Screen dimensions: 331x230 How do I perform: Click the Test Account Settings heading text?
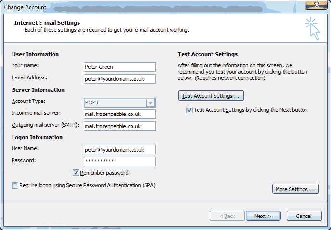(x=208, y=54)
